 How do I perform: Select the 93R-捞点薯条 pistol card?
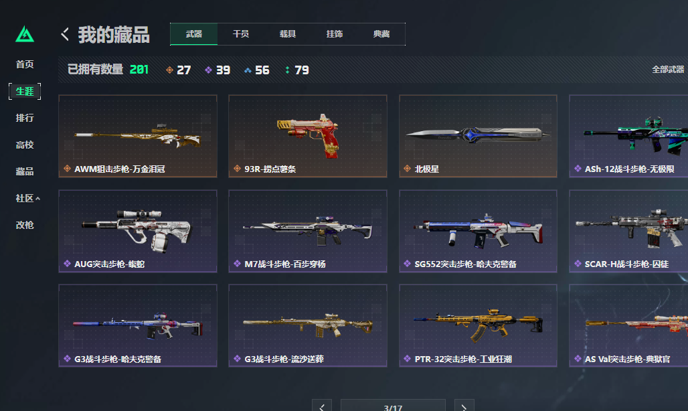point(308,136)
